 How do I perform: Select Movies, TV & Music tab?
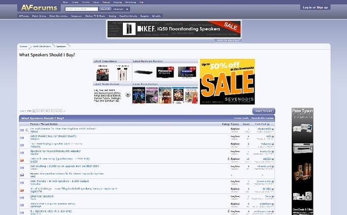(95, 16)
